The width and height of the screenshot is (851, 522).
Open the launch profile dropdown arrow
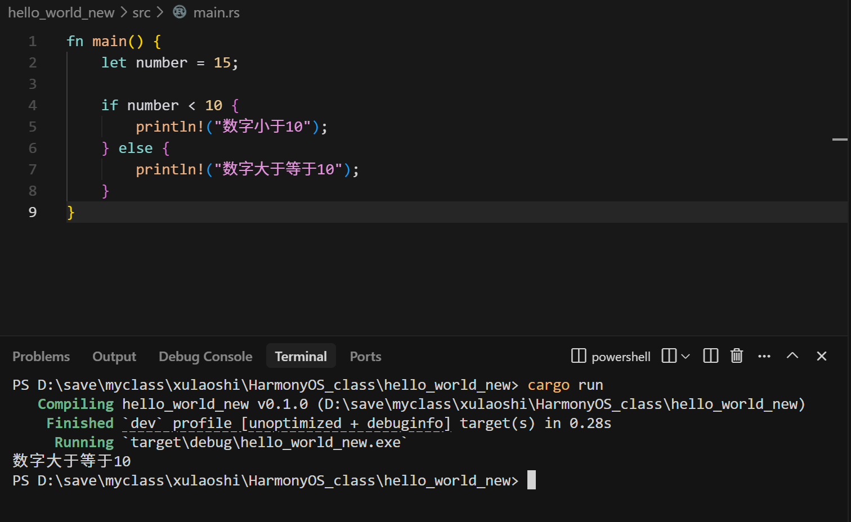(x=686, y=356)
